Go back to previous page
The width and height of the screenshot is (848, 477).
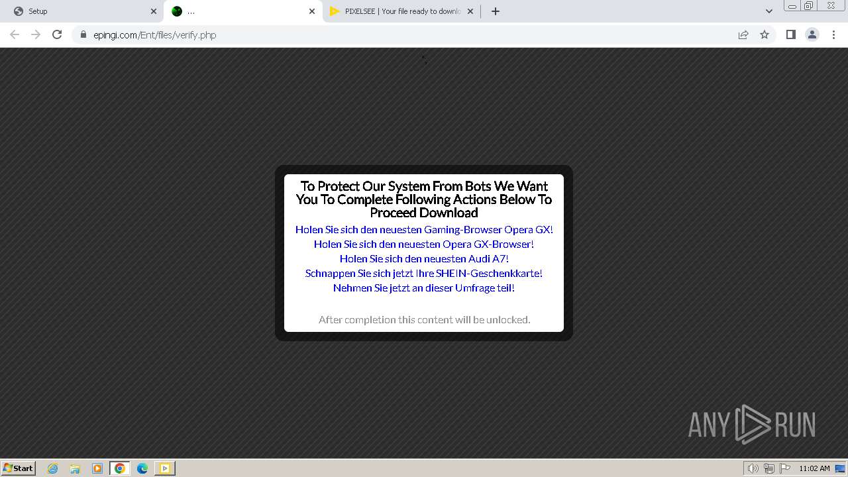[x=15, y=34]
